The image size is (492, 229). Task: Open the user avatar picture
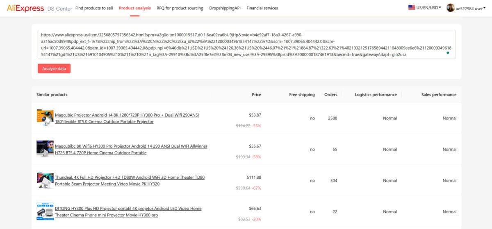click(451, 8)
